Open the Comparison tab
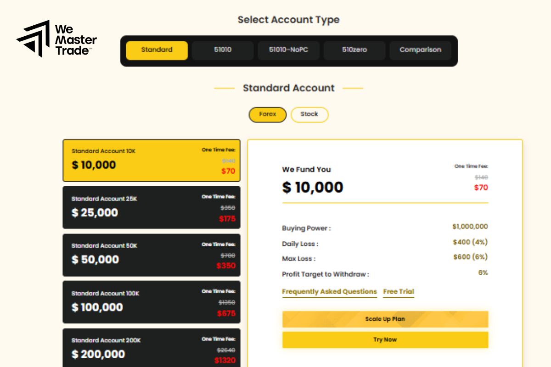 [420, 50]
